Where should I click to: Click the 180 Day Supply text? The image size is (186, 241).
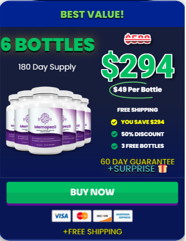coord(47,67)
